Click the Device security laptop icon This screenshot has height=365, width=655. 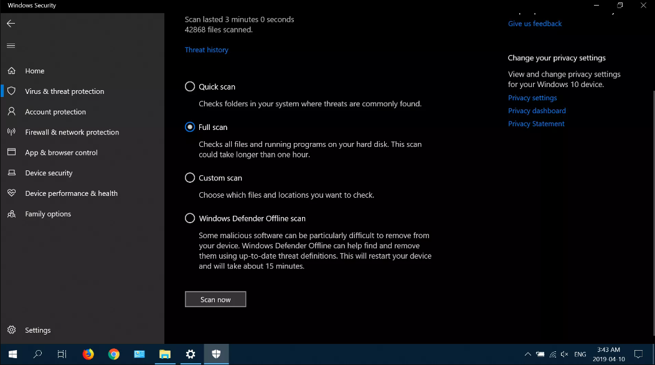[12, 173]
